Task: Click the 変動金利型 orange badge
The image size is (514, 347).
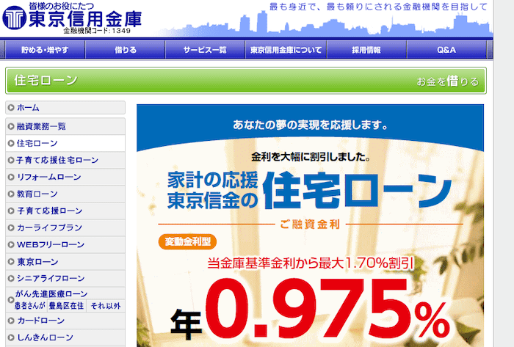Action: [187, 241]
